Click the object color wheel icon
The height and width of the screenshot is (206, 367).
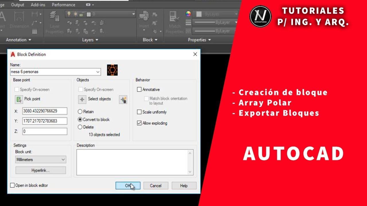(x=188, y=14)
